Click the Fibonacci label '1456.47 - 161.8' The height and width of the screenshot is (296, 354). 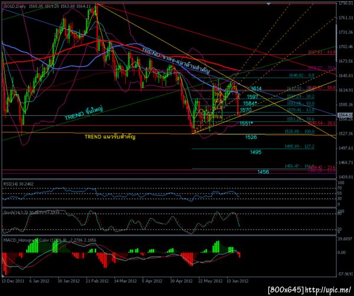(300, 166)
